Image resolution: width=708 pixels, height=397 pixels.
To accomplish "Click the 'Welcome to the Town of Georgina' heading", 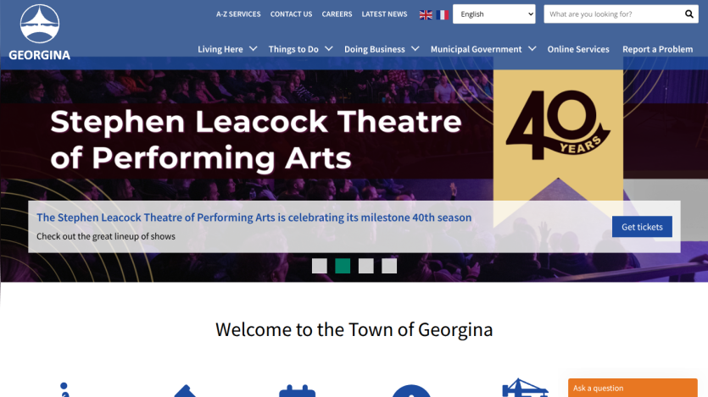I will (354, 330).
